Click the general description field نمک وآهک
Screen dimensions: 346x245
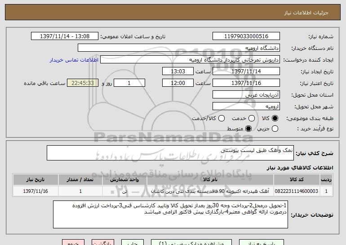pyautogui.click(x=170, y=153)
